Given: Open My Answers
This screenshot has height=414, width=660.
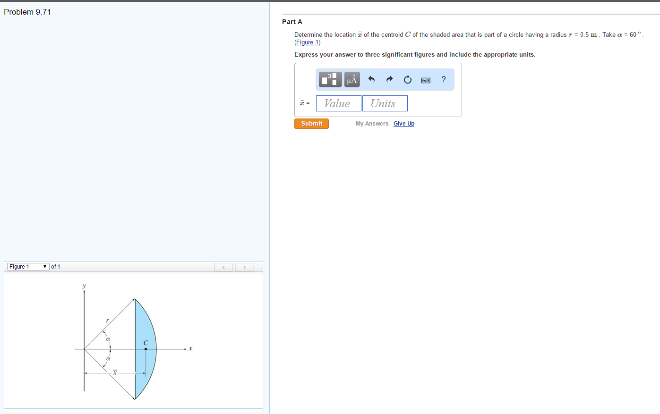Looking at the screenshot, I should (x=372, y=124).
